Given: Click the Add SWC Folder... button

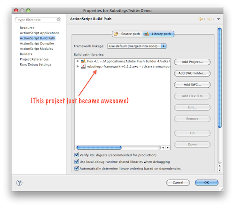Looking at the screenshot, I should coord(192,73).
